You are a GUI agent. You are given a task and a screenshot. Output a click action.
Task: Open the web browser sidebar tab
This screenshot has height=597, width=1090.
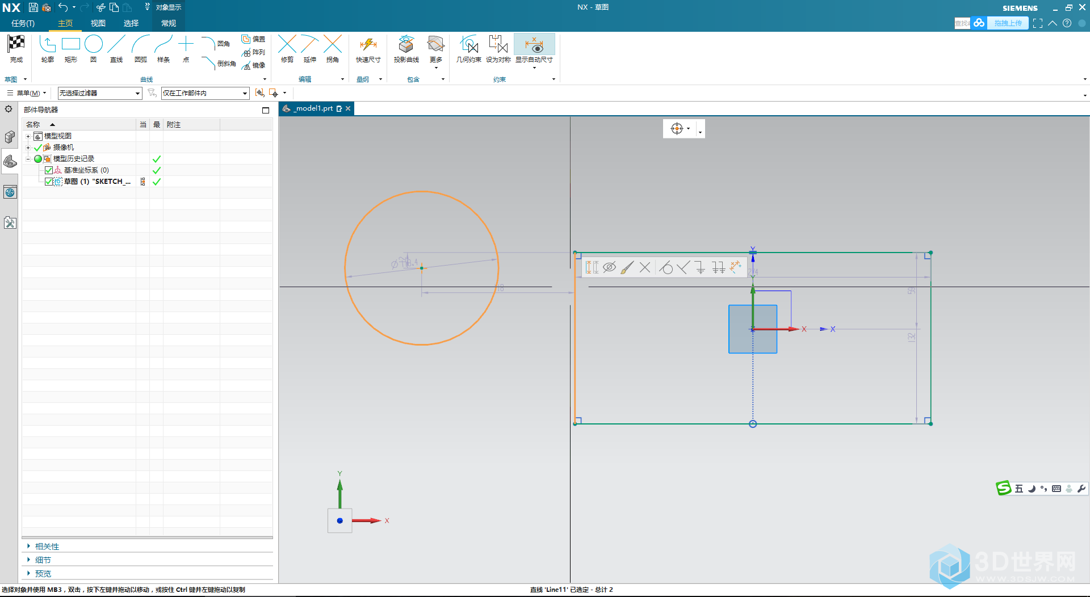point(10,192)
